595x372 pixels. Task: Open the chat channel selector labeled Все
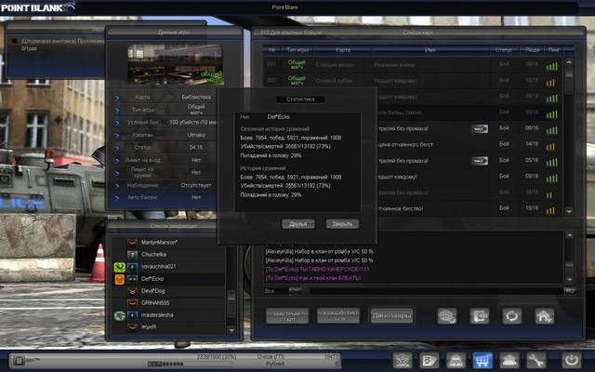click(284, 291)
